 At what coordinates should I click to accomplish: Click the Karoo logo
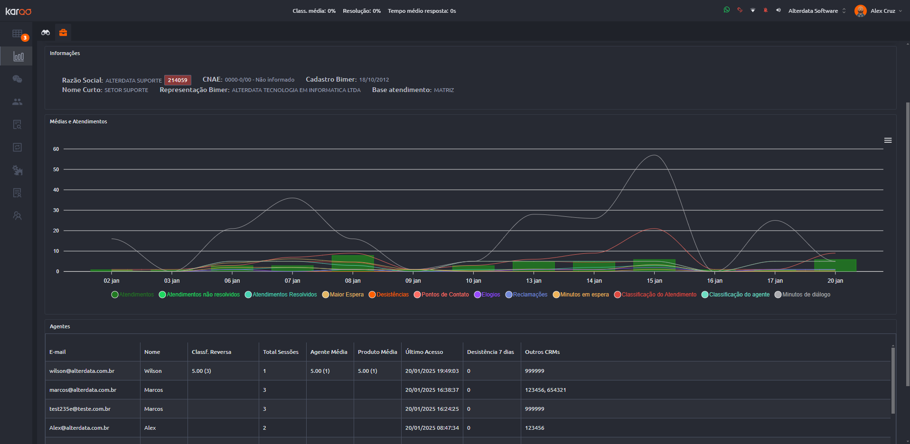click(19, 11)
